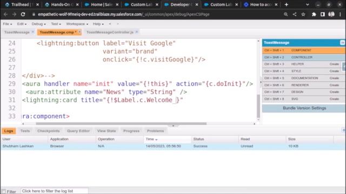Sort logs by Time column

tap(167, 139)
